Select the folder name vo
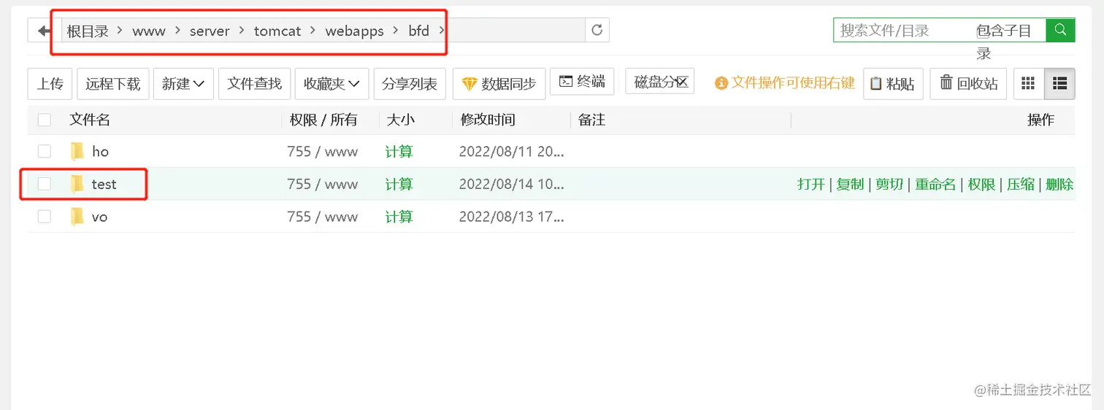This screenshot has width=1104, height=410. pyautogui.click(x=100, y=217)
